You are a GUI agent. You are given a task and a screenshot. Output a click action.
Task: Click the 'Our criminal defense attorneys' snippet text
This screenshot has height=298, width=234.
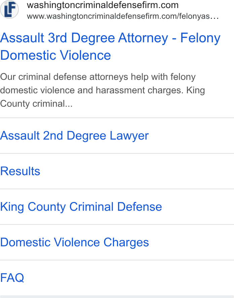pos(74,77)
